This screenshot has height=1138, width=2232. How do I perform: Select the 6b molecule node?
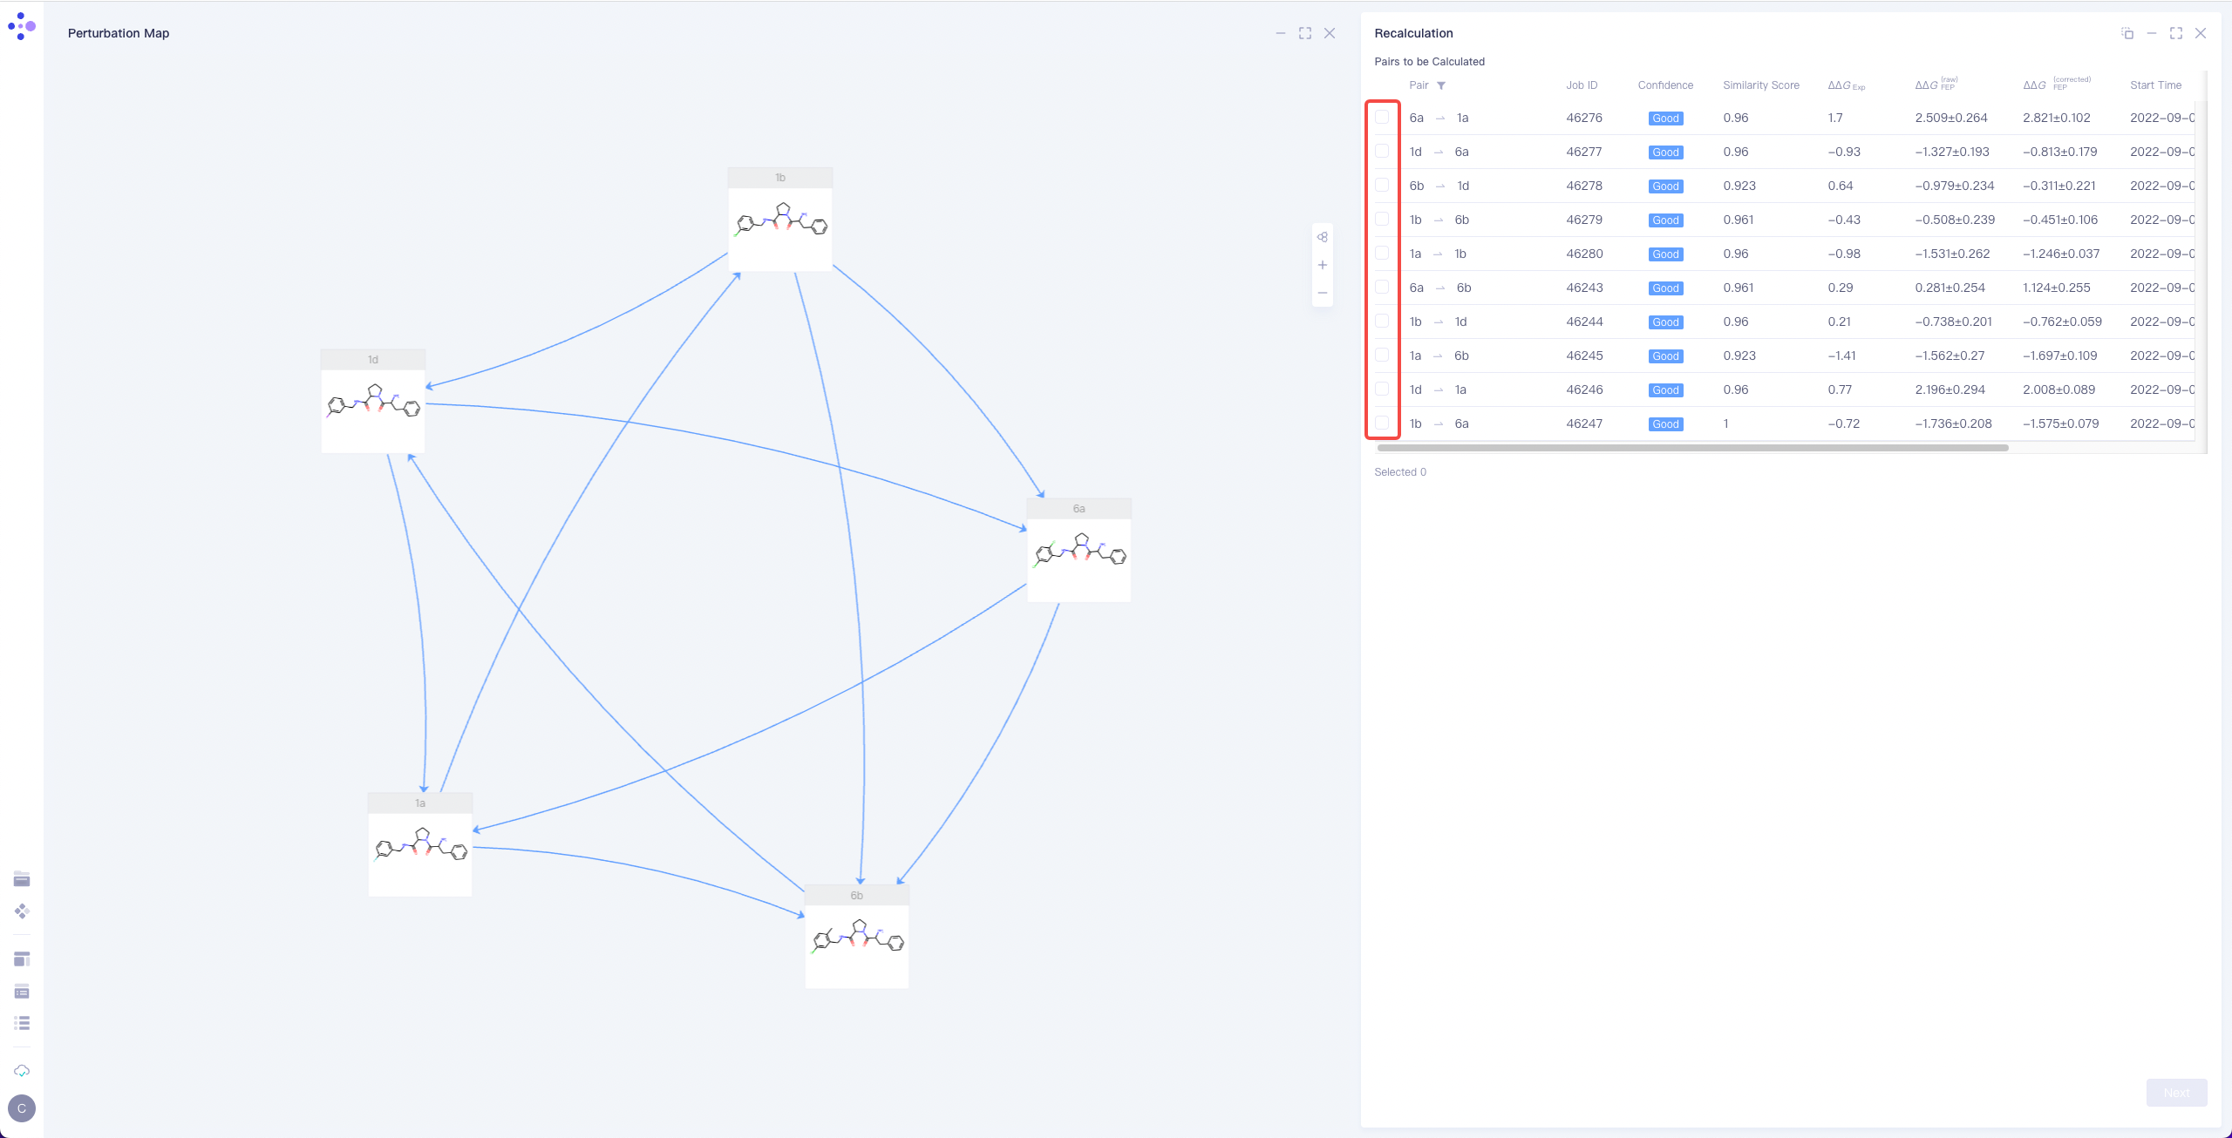857,938
